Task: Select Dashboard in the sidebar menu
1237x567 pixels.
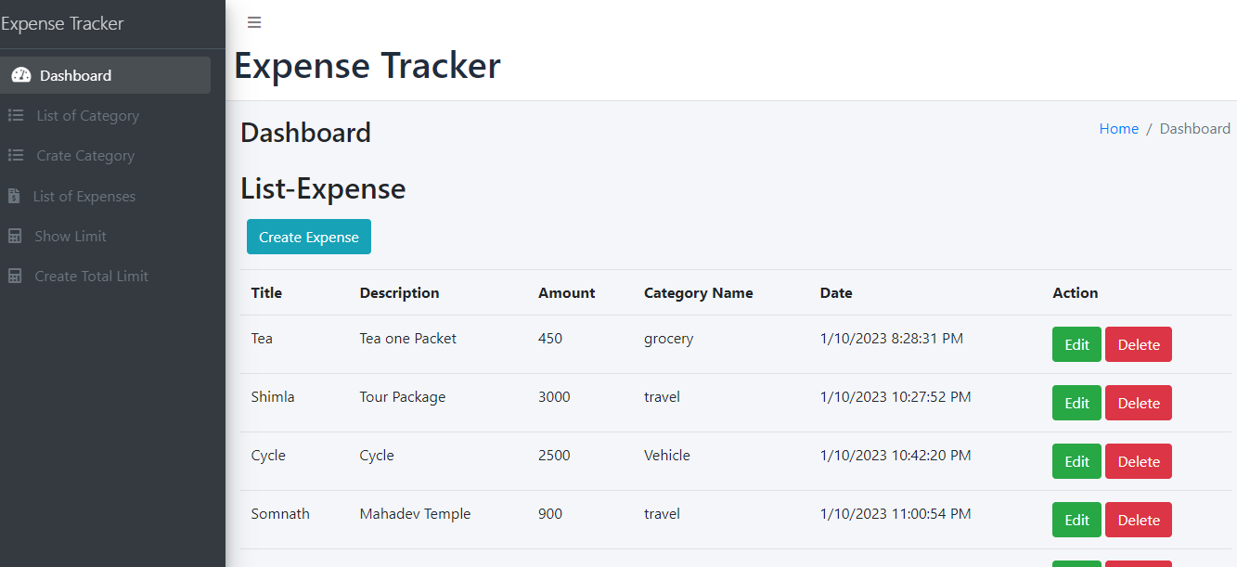Action: tap(76, 75)
